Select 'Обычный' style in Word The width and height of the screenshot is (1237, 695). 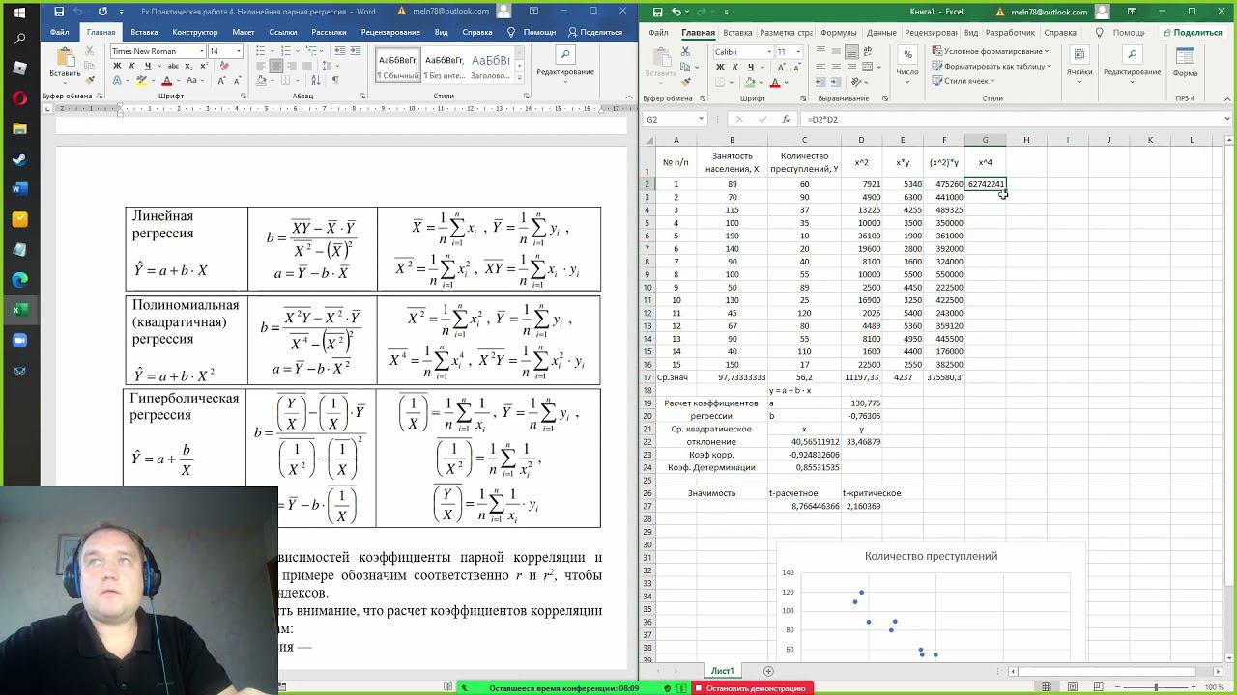click(x=398, y=64)
